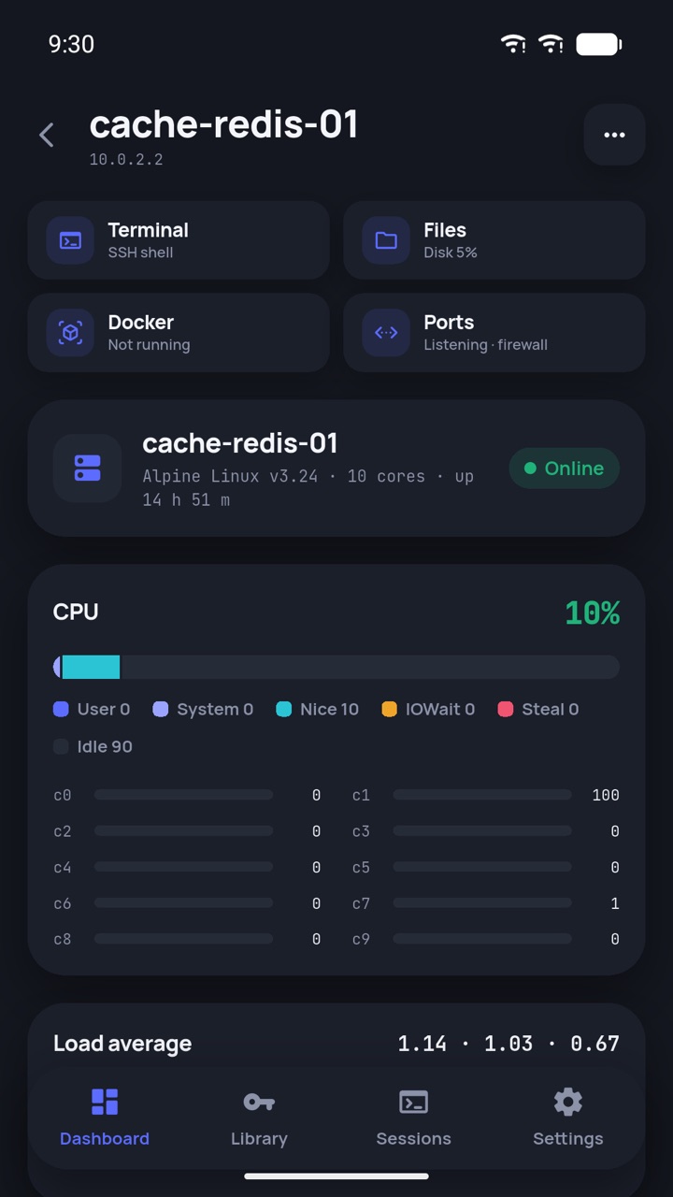
Task: Select the Dashboard tab
Action: tap(105, 1118)
